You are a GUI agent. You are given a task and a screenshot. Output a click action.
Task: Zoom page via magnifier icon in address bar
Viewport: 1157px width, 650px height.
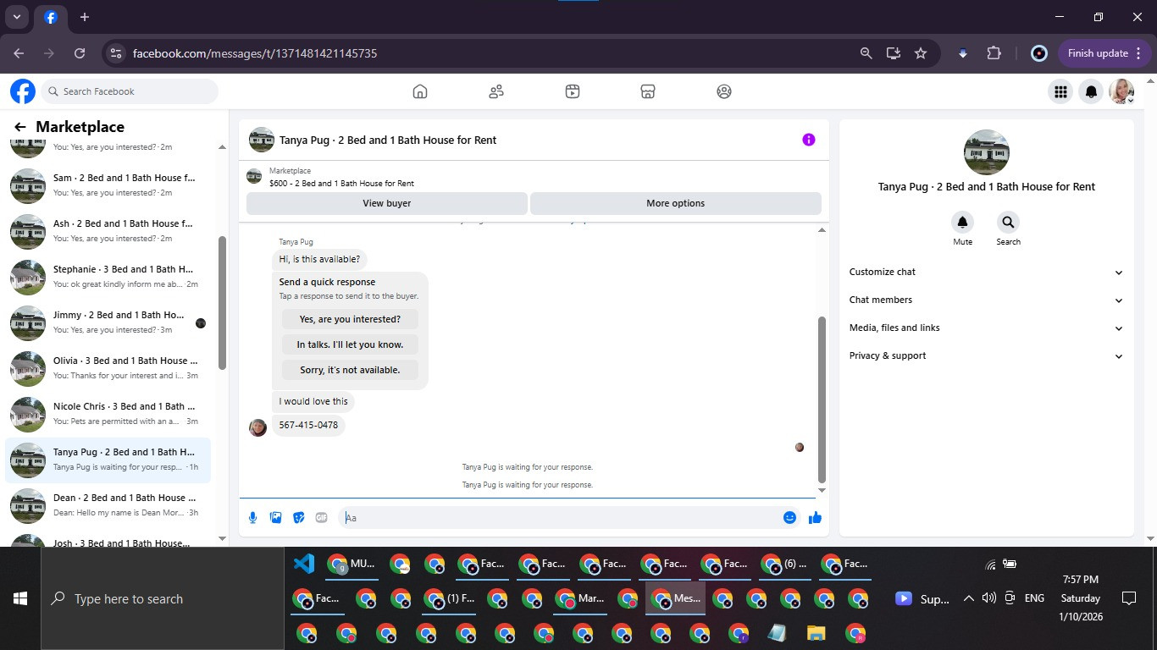(x=866, y=53)
